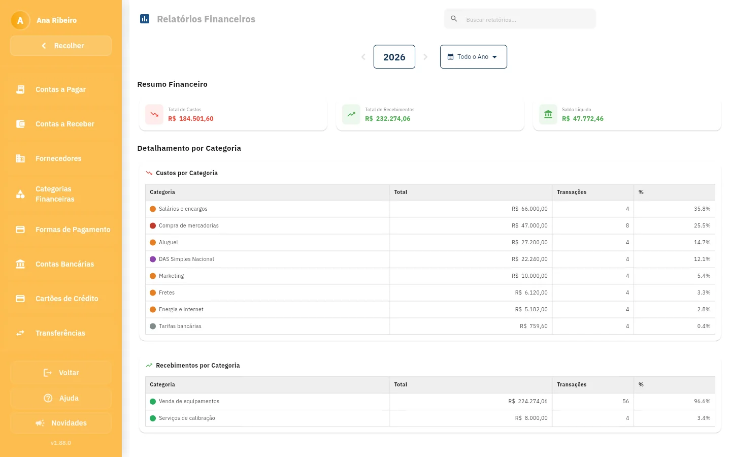Click the R$ 232.274,06 receipts value

[x=388, y=119]
